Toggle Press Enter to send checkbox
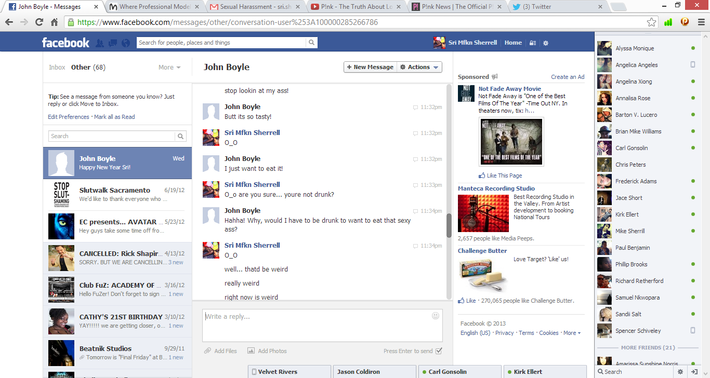 point(439,351)
